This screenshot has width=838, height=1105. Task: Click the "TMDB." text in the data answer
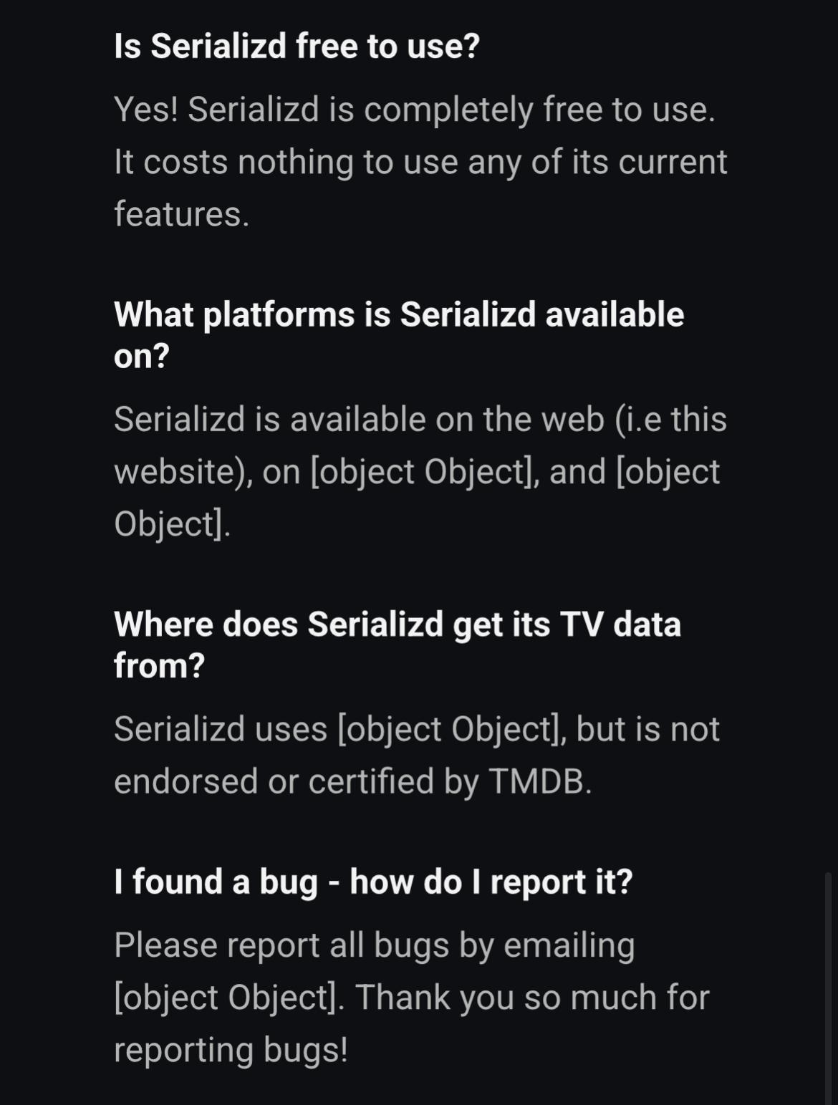coord(540,781)
